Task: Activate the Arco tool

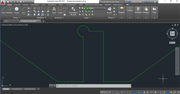Action: tap(24, 10)
